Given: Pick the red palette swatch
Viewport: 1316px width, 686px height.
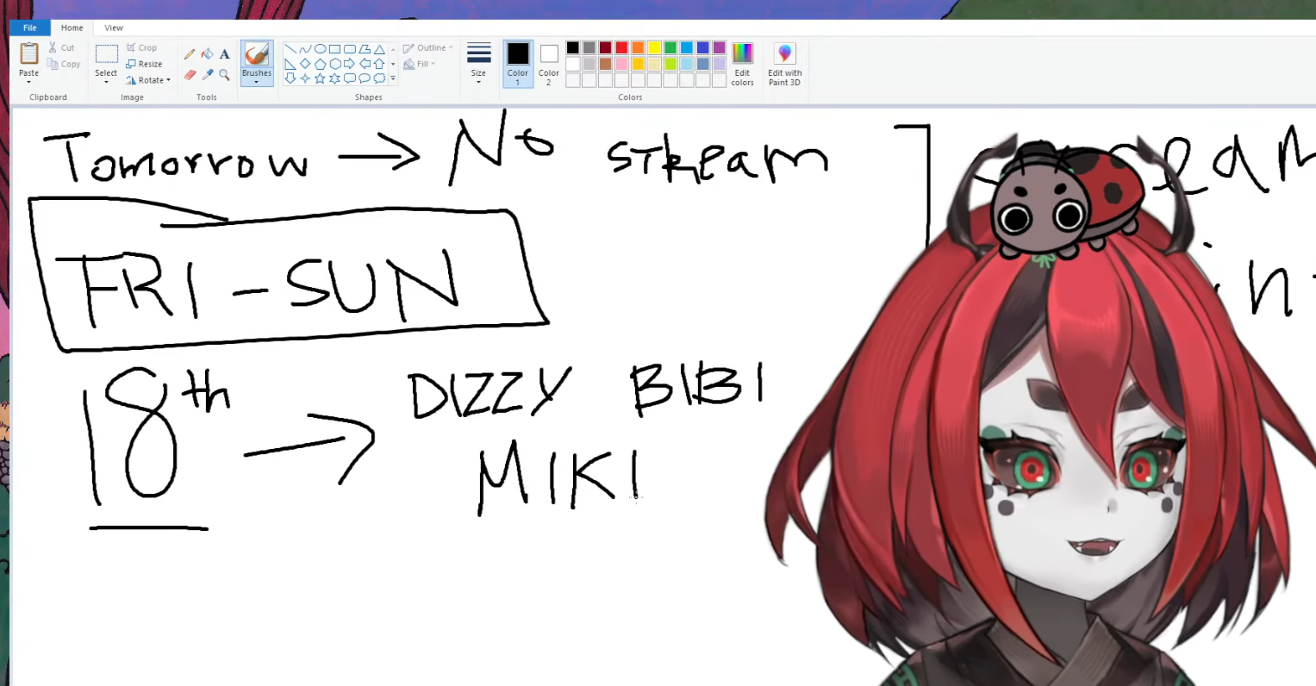Looking at the screenshot, I should 621,48.
